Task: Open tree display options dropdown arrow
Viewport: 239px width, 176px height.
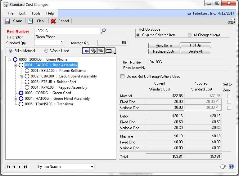Action: (x=115, y=53)
